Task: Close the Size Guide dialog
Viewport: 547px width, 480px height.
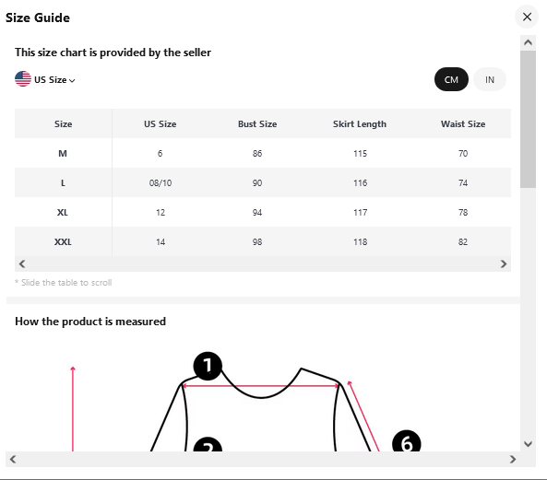Action: click(527, 17)
